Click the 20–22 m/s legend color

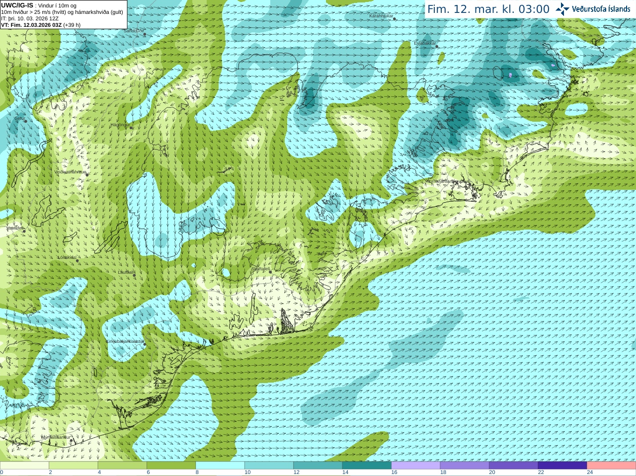pos(514,466)
